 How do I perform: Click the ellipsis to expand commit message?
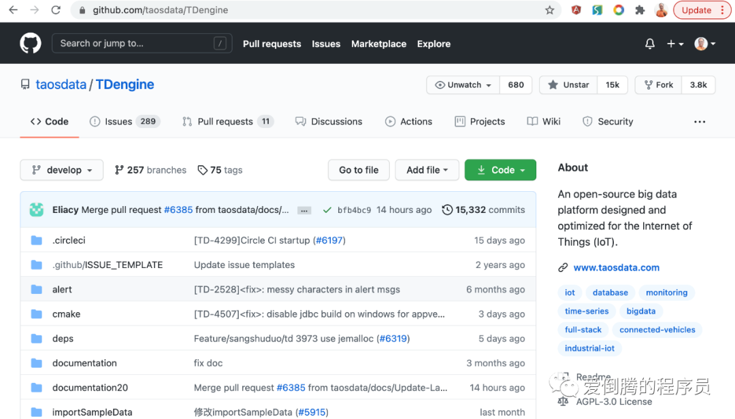pyautogui.click(x=304, y=210)
